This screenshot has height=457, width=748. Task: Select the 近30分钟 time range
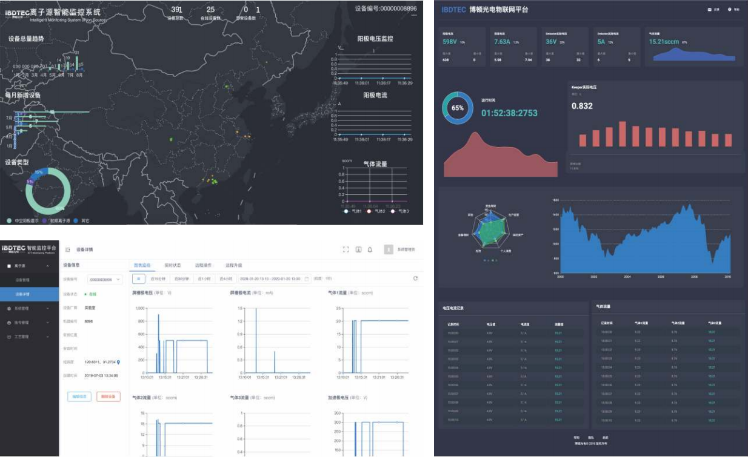coord(182,278)
